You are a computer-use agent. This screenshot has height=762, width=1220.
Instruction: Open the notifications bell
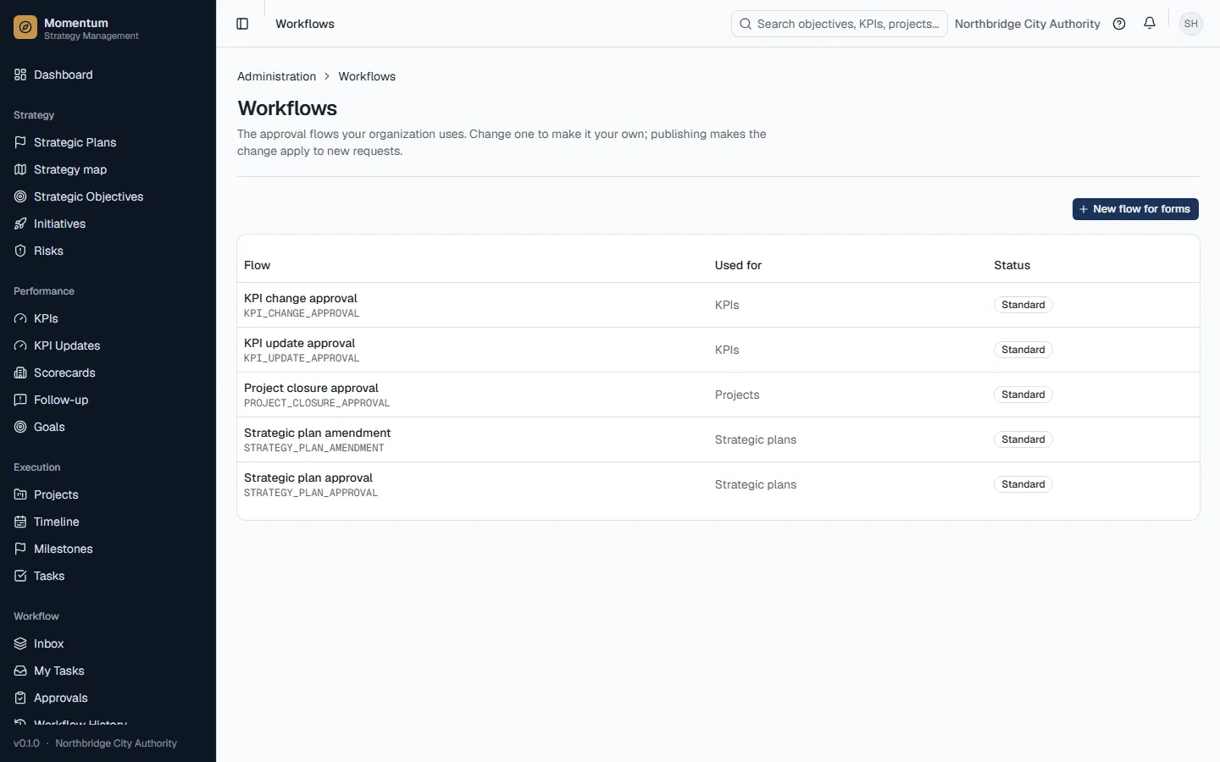point(1150,24)
